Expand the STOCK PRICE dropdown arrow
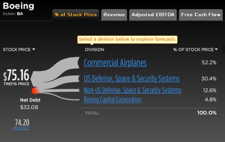 coord(34,49)
